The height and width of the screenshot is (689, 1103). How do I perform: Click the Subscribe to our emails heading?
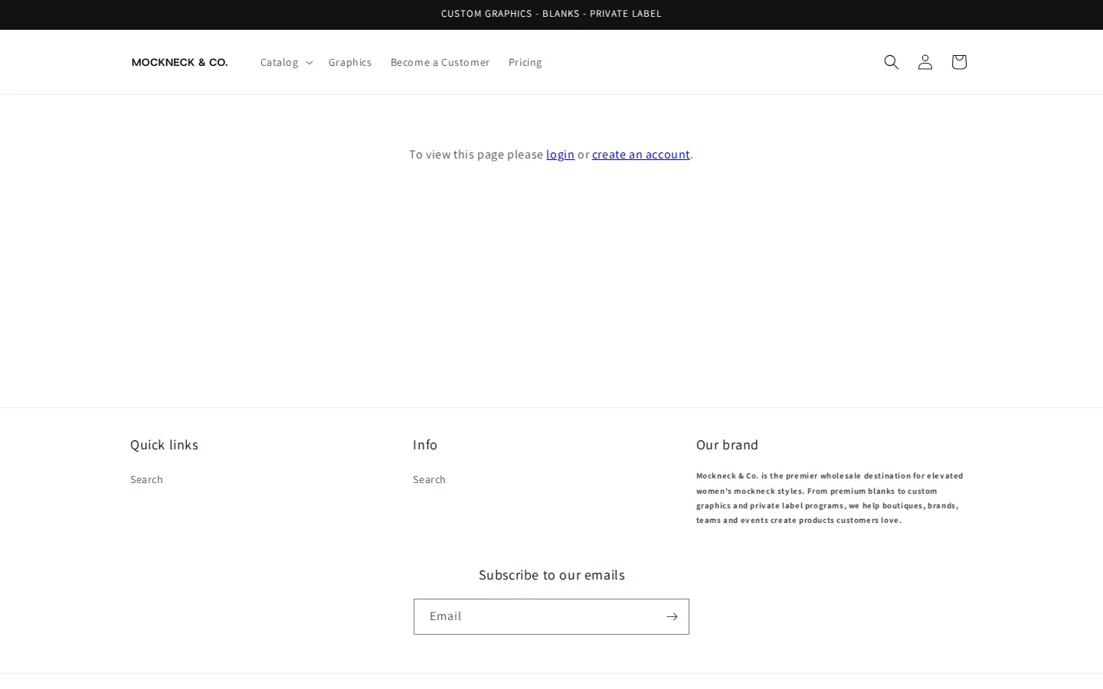point(551,575)
